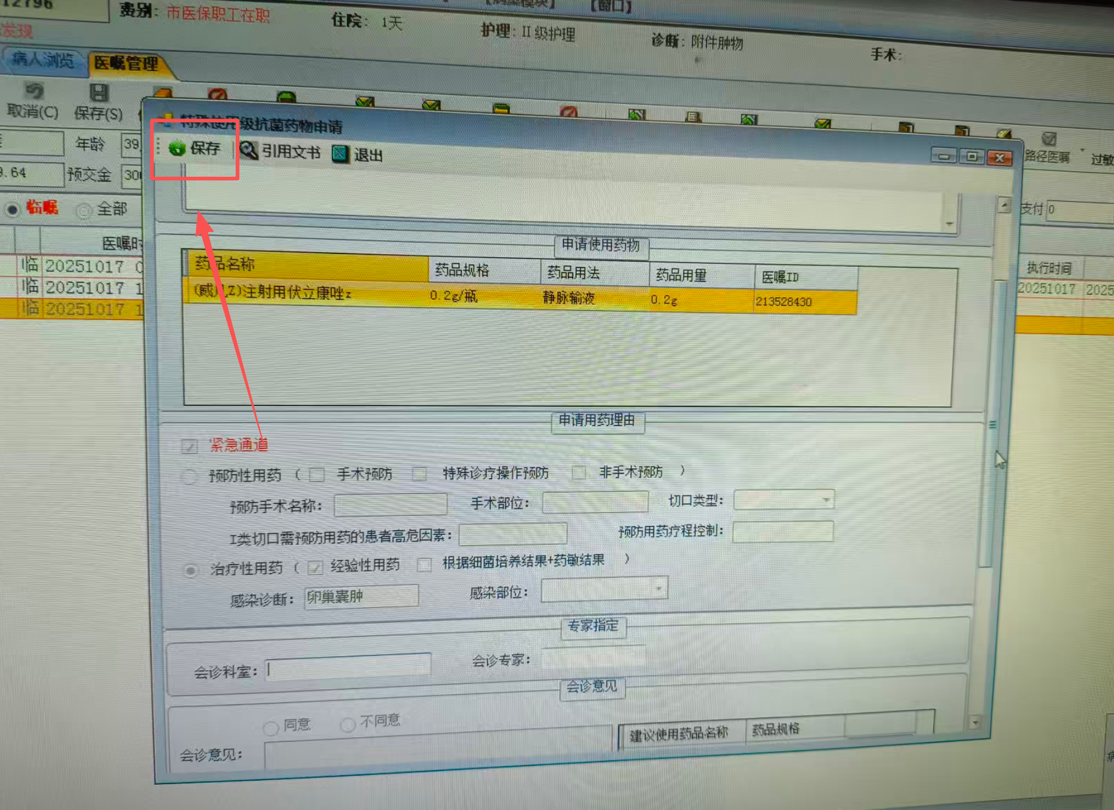
Task: Click the 预防手术名称 input field
Action: [x=390, y=504]
